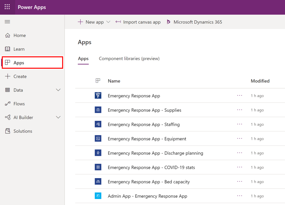Click the Supplies app camera icon

coord(98,110)
